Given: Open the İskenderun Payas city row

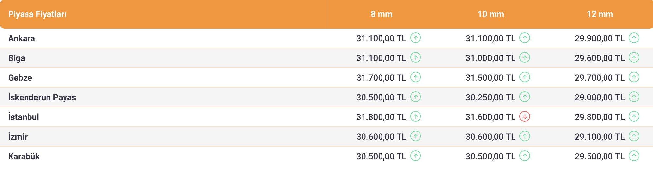Looking at the screenshot, I should pos(42,97).
